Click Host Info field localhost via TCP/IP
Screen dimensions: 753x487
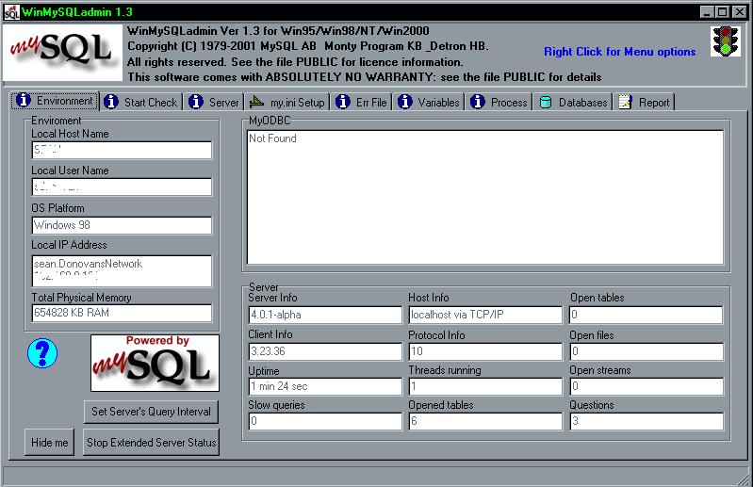pyautogui.click(x=485, y=315)
